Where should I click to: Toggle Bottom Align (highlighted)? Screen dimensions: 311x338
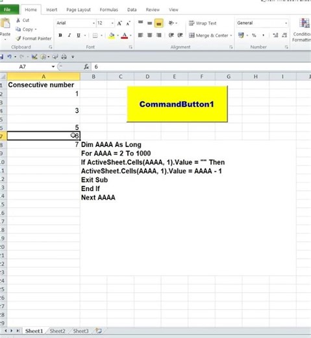(158, 23)
